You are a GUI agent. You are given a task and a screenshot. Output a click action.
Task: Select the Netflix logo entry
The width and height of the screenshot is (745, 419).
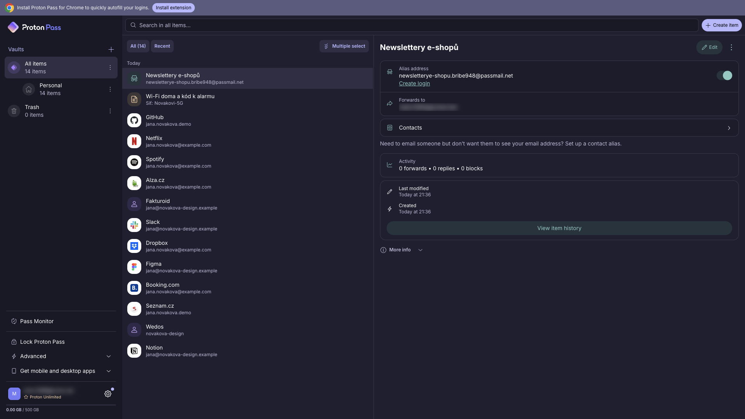pos(134,141)
